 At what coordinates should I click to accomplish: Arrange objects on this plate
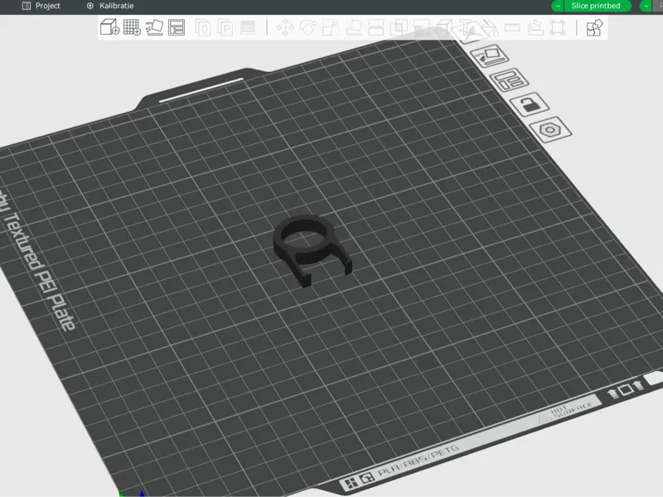(x=509, y=80)
